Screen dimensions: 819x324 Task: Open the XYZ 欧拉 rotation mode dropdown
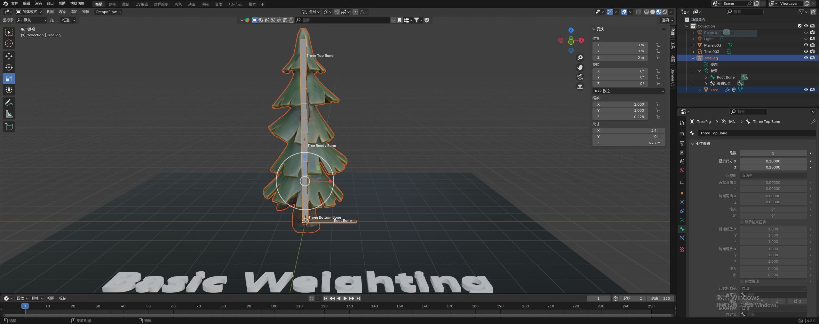click(x=629, y=91)
